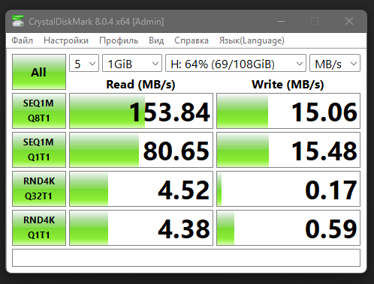Open the Вид menu
Screen dimensions: 374x284
click(x=156, y=40)
